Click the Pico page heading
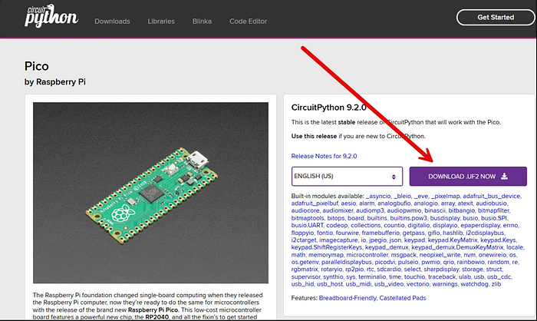The height and width of the screenshot is (321, 537). click(x=37, y=66)
